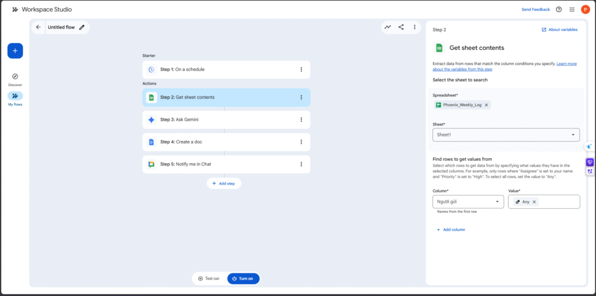Open Discover in the left sidebar
This screenshot has height=296, width=596.
click(15, 80)
